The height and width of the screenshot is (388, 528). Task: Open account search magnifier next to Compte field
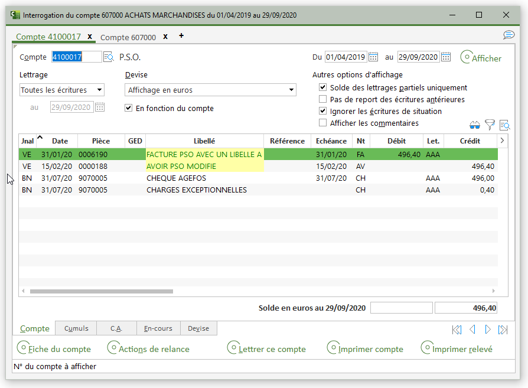pyautogui.click(x=109, y=57)
